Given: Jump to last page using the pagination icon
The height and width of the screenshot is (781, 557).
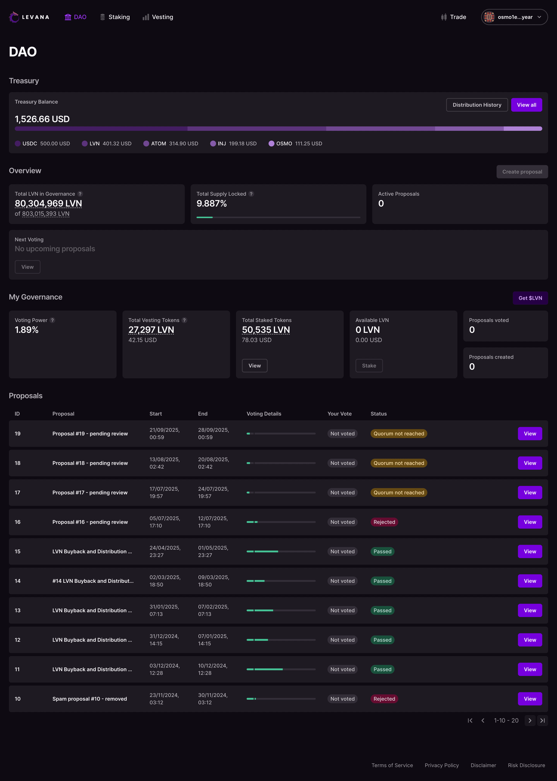Looking at the screenshot, I should pos(543,721).
